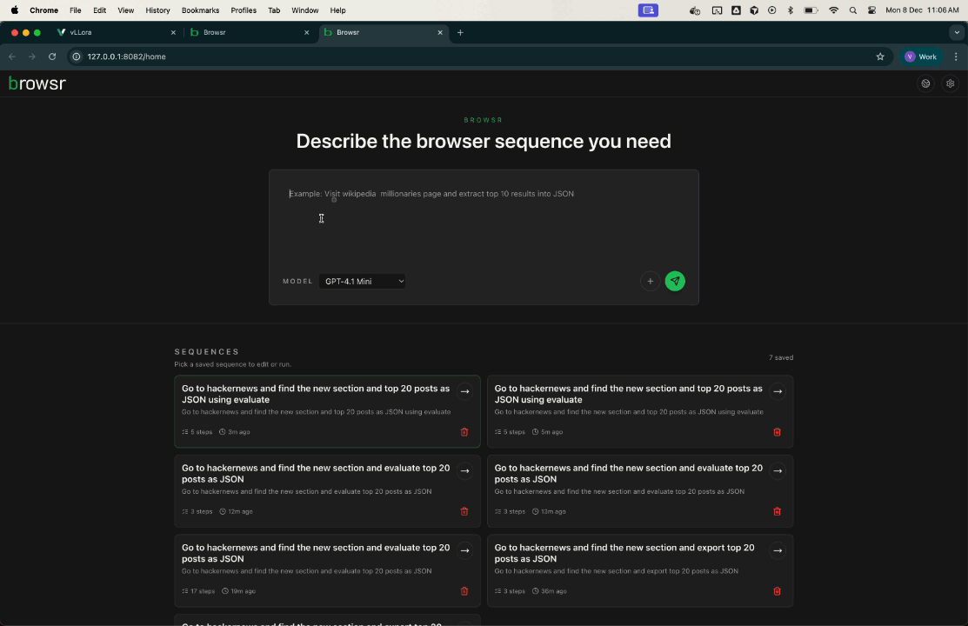Open Chrome's three-dot menu

[956, 56]
